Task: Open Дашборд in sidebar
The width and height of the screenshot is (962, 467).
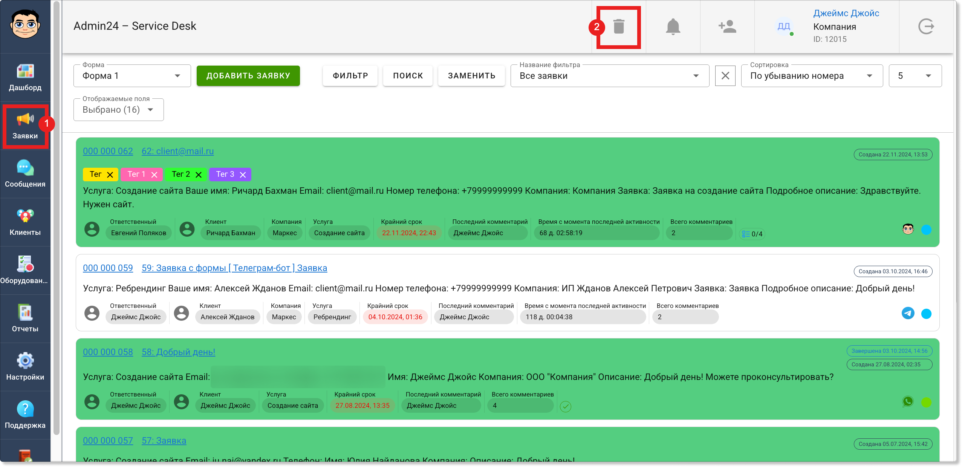Action: (x=25, y=77)
